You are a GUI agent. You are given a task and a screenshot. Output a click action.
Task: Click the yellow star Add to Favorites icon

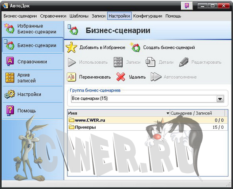[71, 47]
